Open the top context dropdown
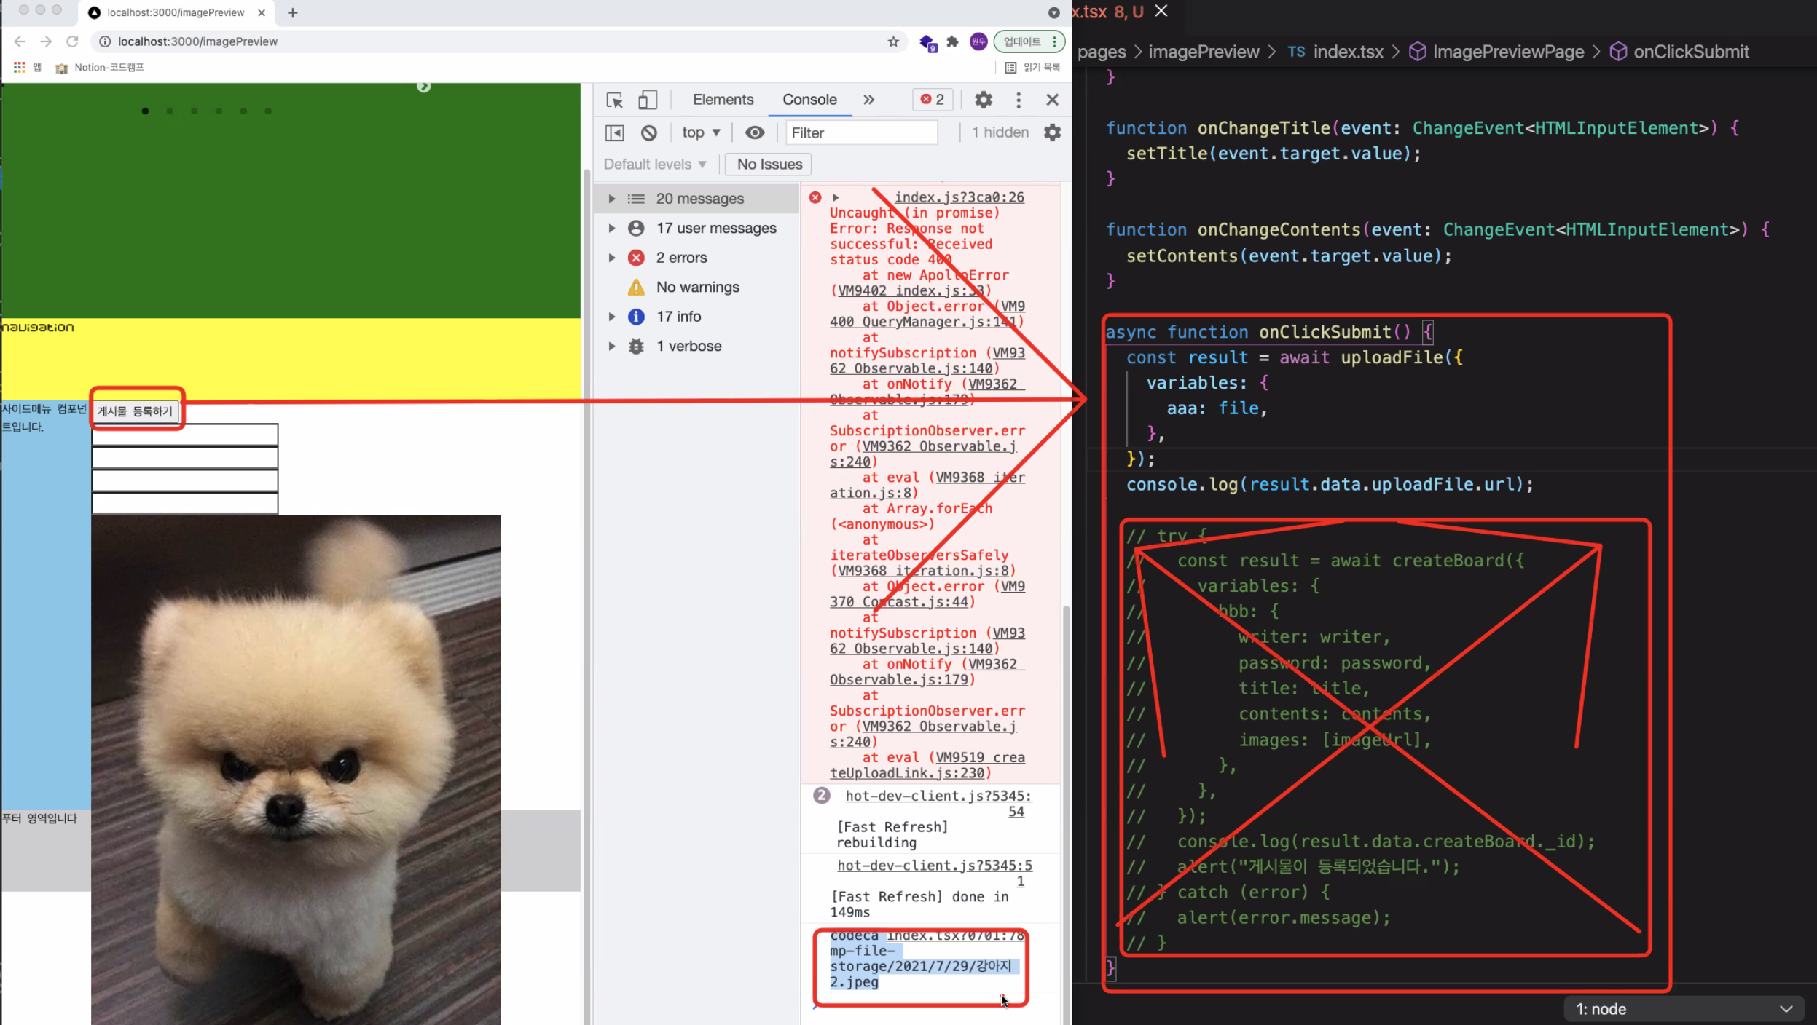This screenshot has width=1817, height=1025. point(700,132)
